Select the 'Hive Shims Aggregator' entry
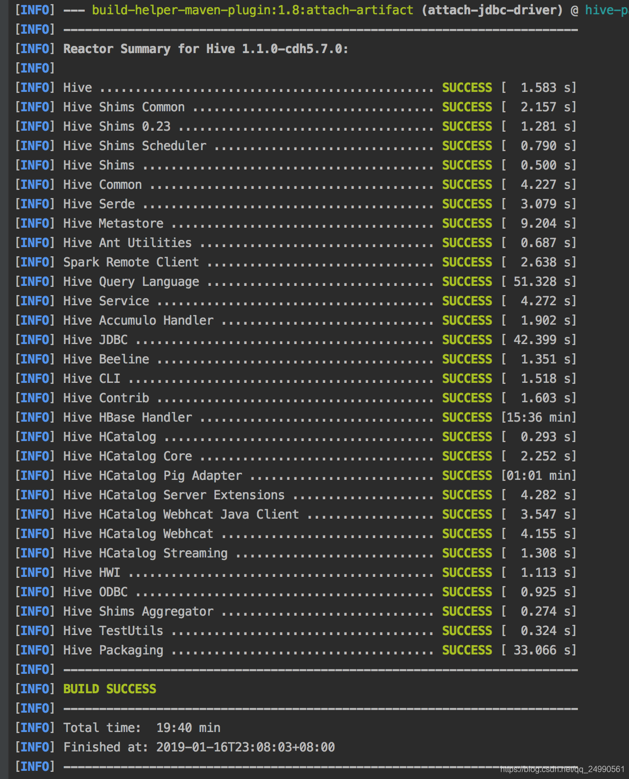Screen dimensions: 629x779 [x=138, y=612]
